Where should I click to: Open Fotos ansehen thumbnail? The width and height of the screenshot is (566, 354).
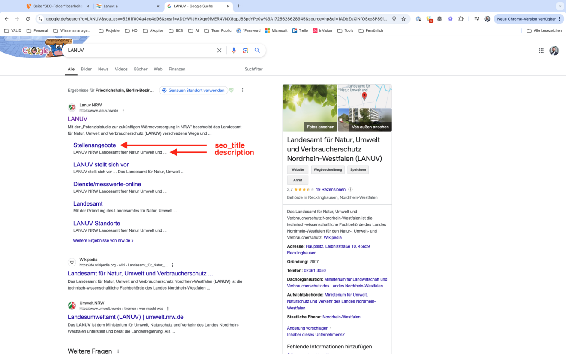coord(310,108)
